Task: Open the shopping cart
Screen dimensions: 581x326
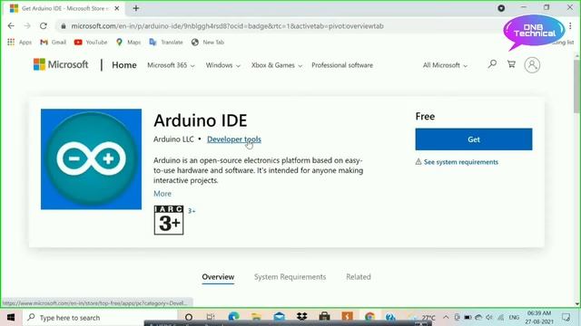Action: coord(511,64)
